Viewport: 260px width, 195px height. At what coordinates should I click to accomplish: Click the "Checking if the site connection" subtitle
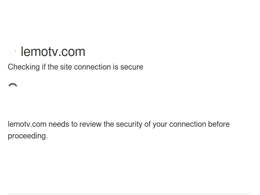[75, 67]
